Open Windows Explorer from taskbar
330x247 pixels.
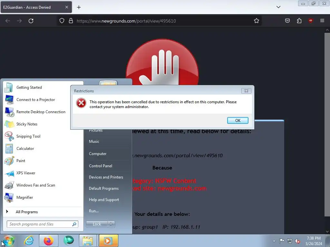coord(88,241)
